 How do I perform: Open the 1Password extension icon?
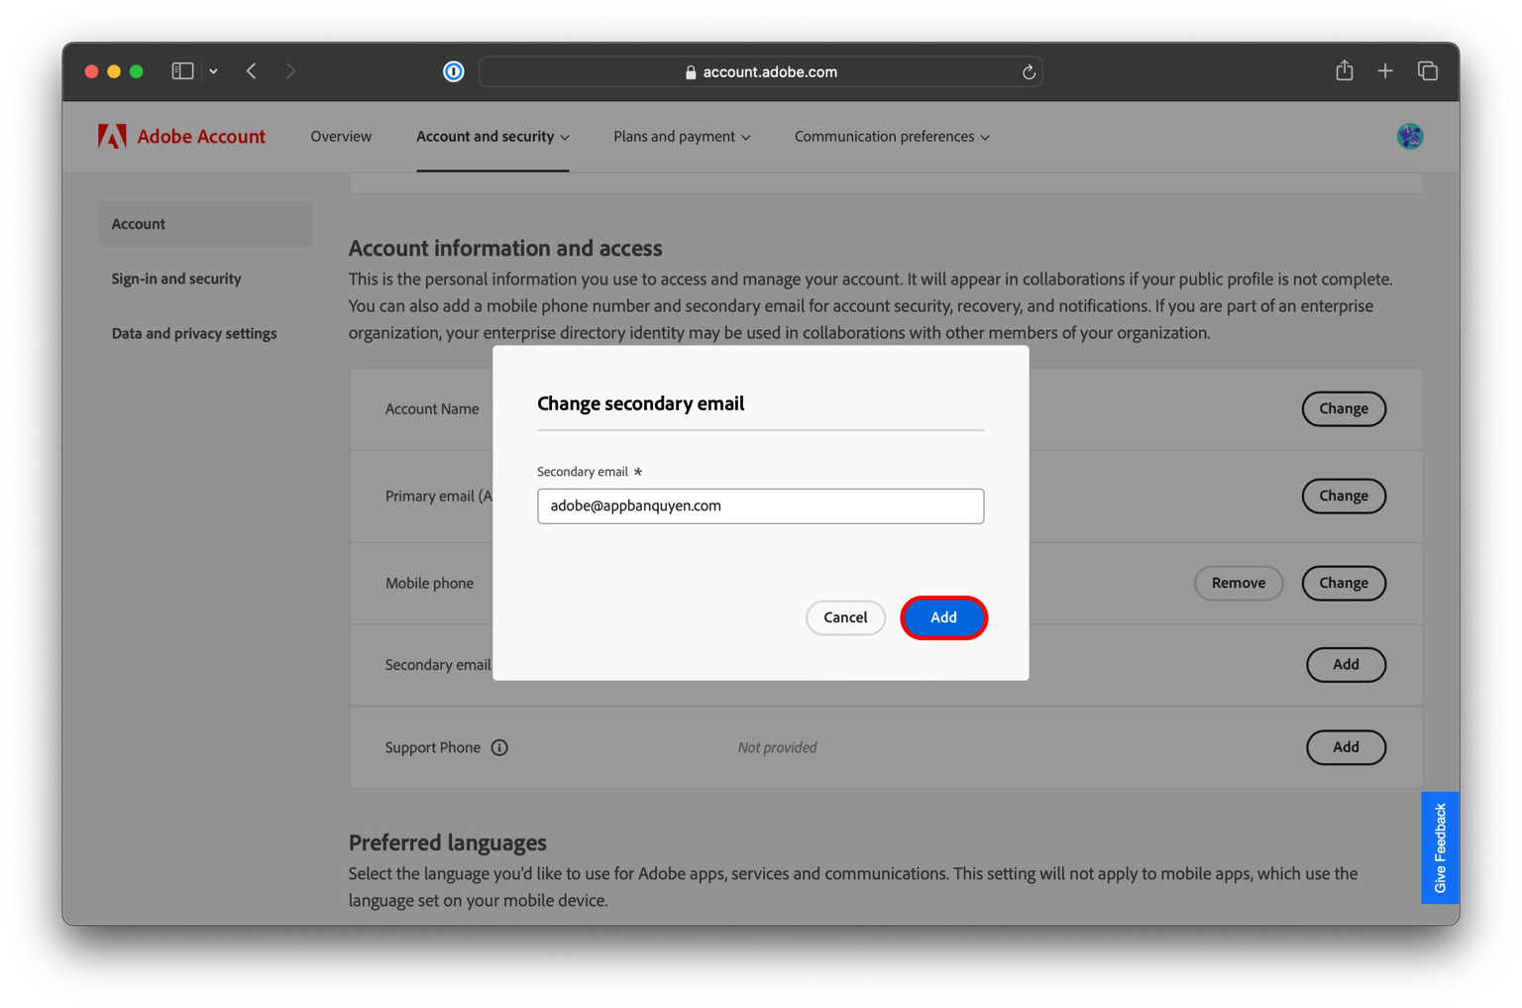pos(453,71)
